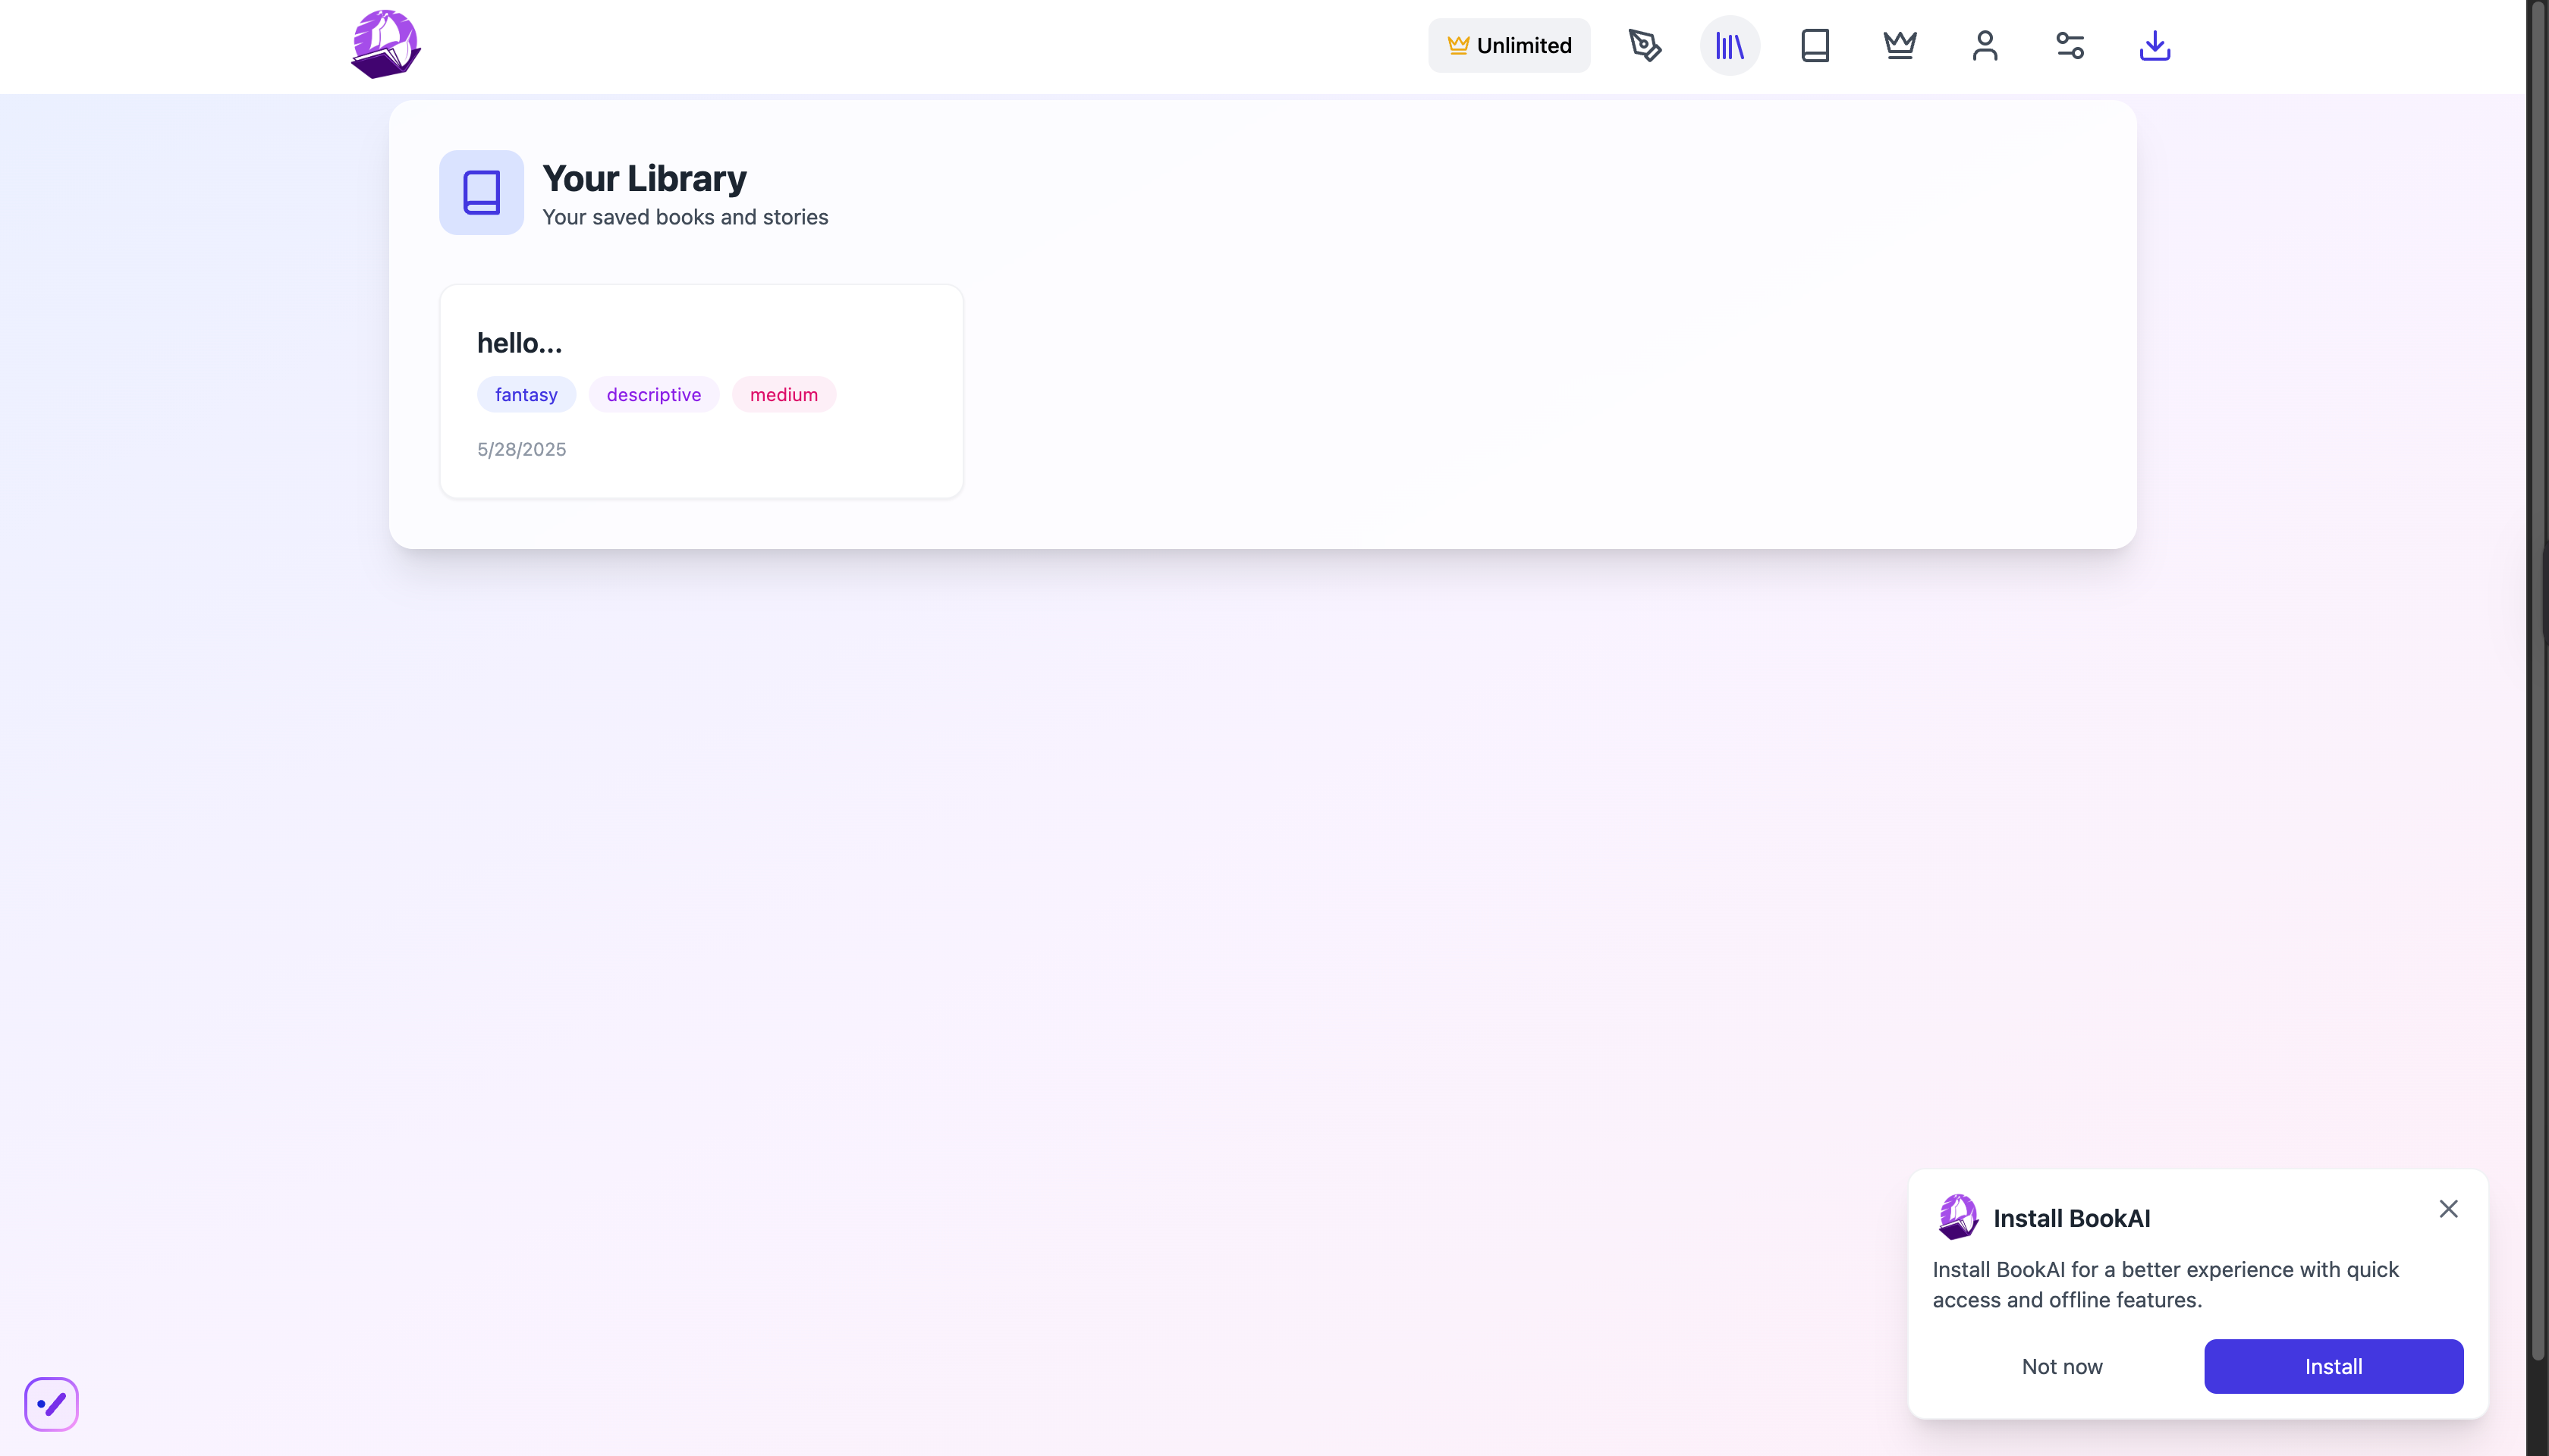Click the BookAI logo in header
Viewport: 2549px width, 1456px height.
[386, 45]
